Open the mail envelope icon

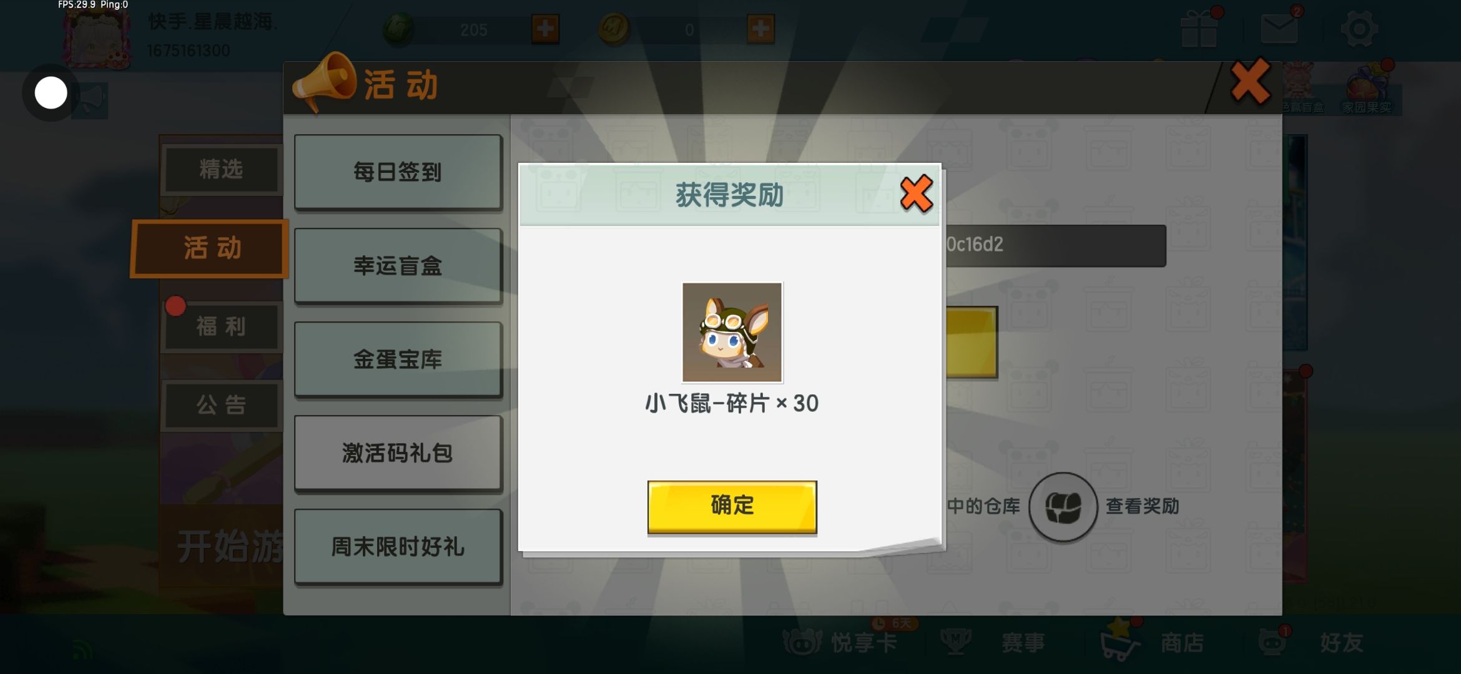pyautogui.click(x=1279, y=27)
